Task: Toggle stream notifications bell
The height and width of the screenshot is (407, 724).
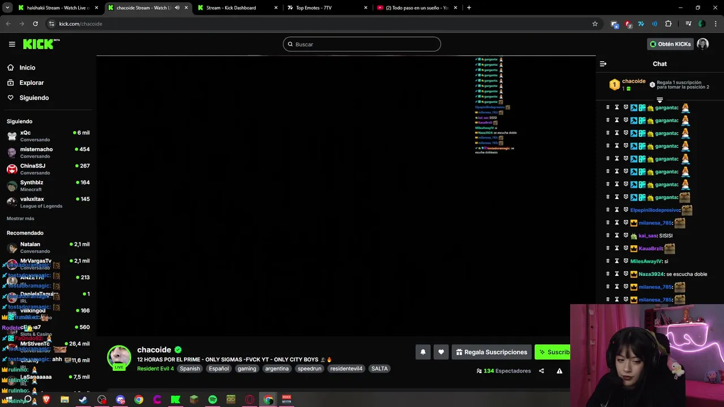Action: (x=423, y=352)
